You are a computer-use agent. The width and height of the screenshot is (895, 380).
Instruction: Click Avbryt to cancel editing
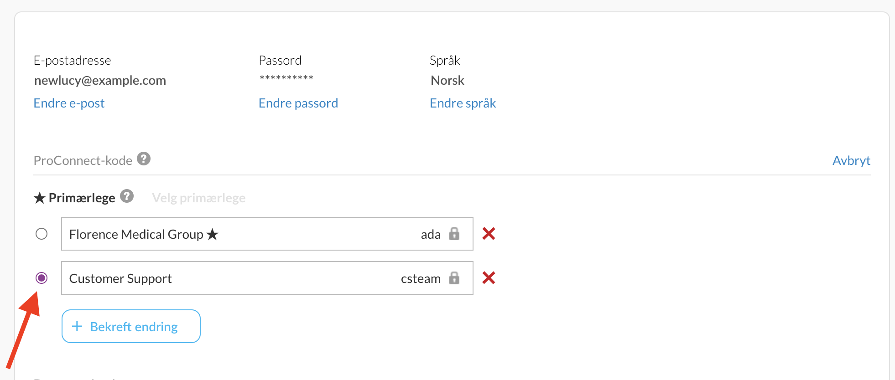pos(851,160)
